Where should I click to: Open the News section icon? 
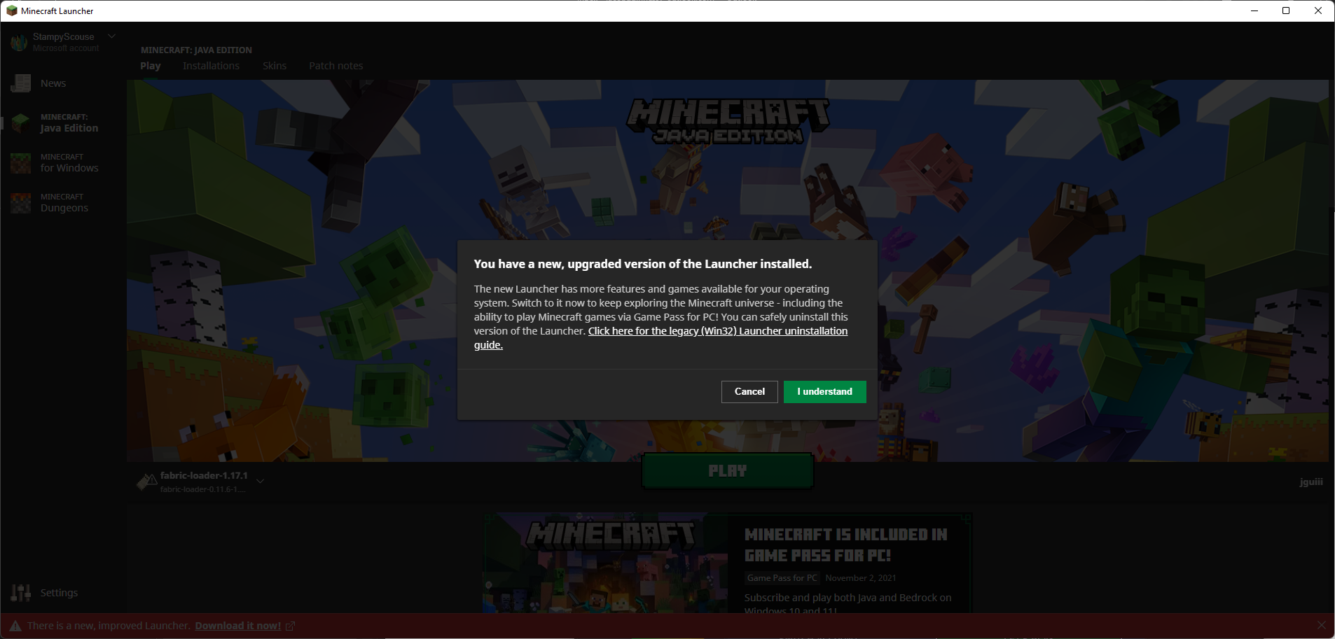[x=21, y=83]
